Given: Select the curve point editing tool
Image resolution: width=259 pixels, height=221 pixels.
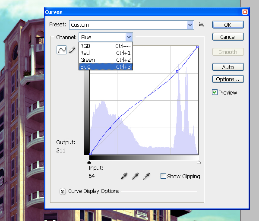Looking at the screenshot, I should point(62,50).
